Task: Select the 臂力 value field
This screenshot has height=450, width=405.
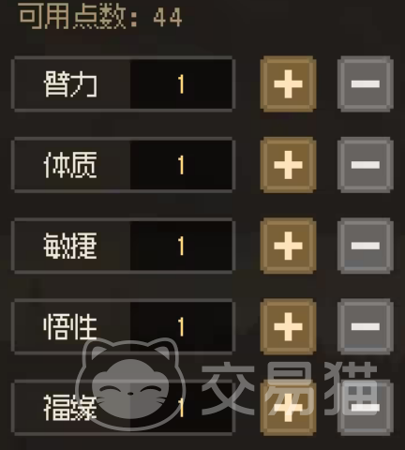Action: 181,84
